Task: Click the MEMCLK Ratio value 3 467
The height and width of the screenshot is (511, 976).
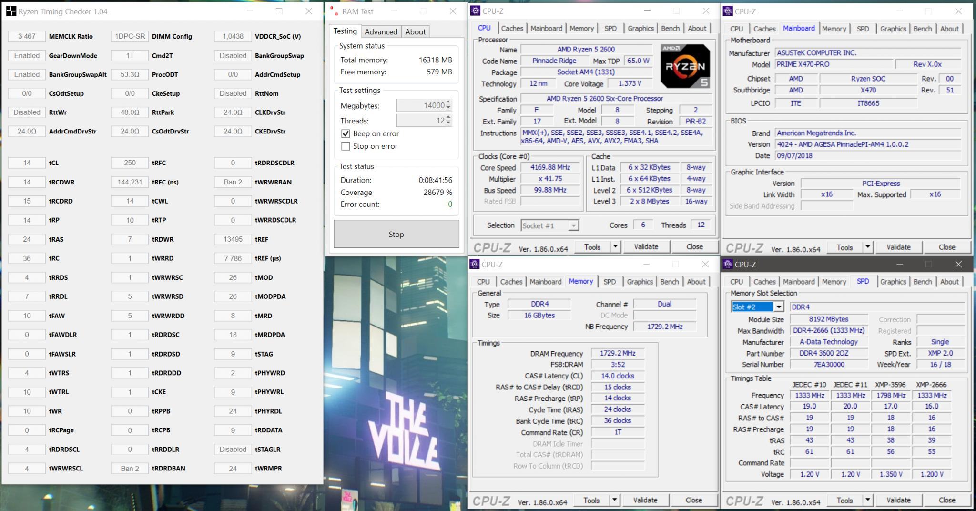Action: pyautogui.click(x=27, y=36)
